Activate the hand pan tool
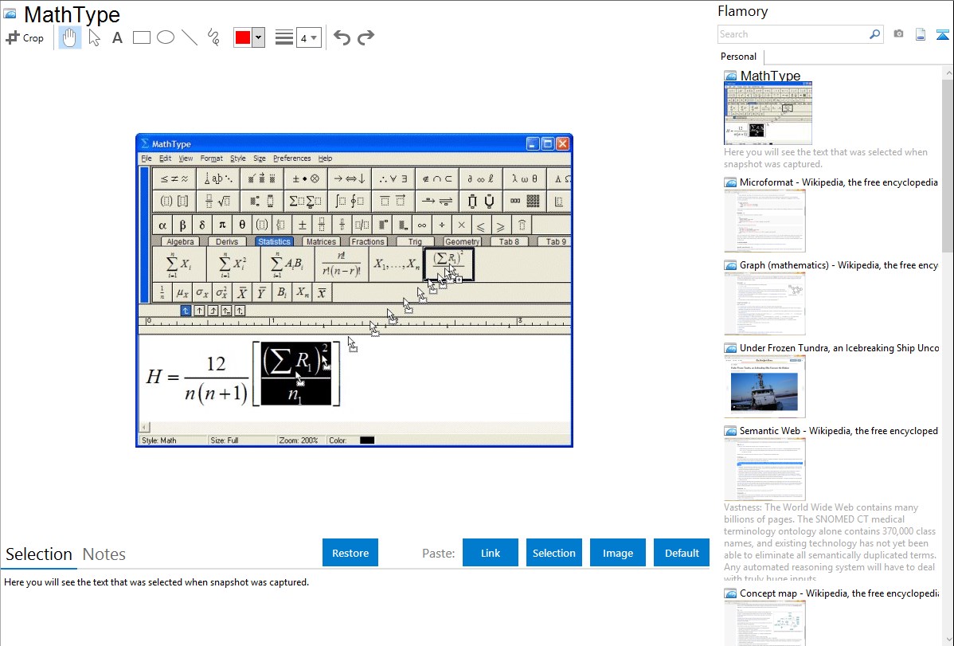Screen dimensions: 954x646 coord(69,37)
